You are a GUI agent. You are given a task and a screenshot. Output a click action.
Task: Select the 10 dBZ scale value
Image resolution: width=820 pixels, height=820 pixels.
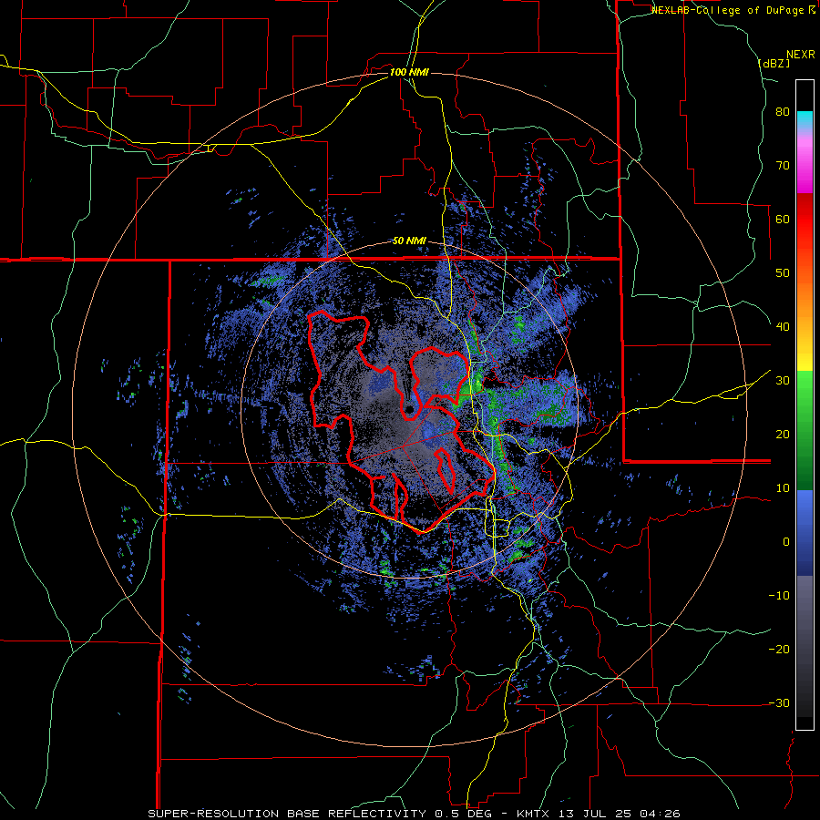(783, 488)
